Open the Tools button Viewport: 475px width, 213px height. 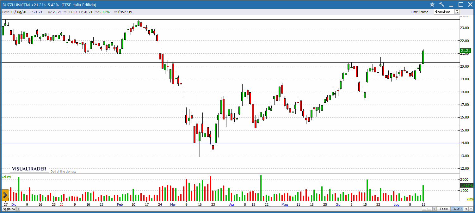[444, 209]
